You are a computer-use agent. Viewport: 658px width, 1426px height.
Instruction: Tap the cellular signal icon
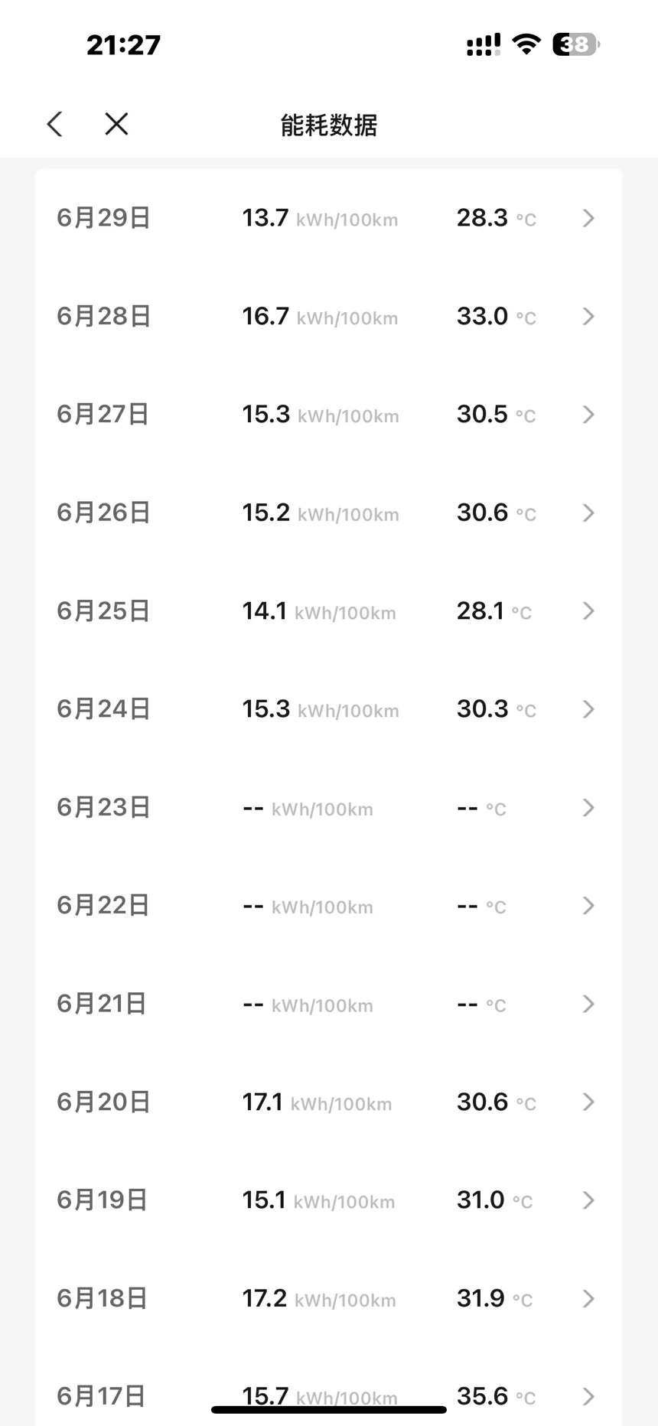[484, 45]
